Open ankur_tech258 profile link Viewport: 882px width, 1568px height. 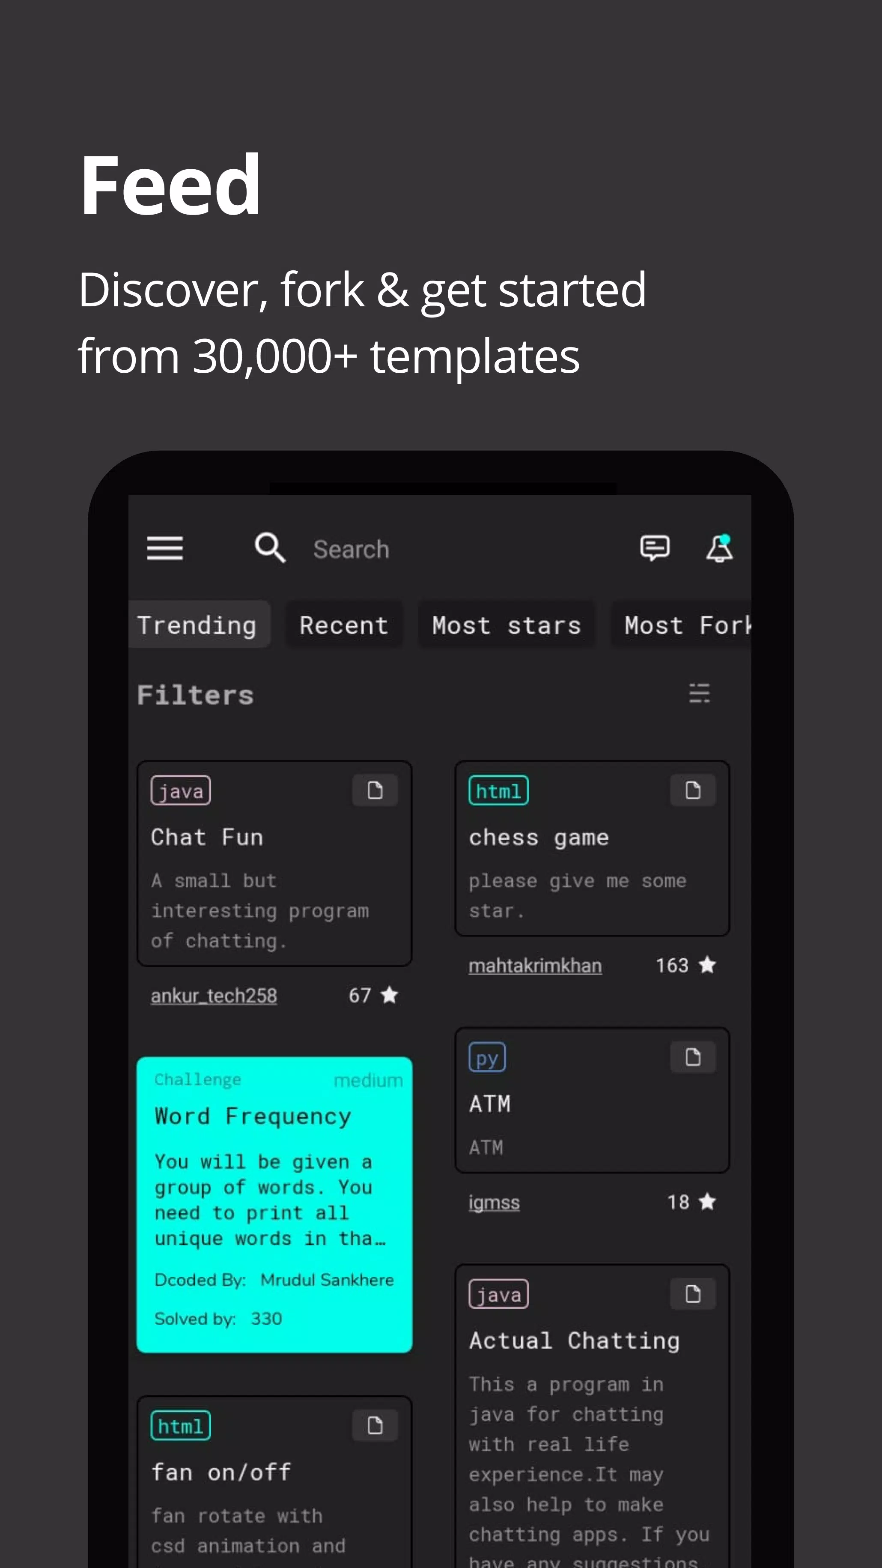tap(215, 993)
